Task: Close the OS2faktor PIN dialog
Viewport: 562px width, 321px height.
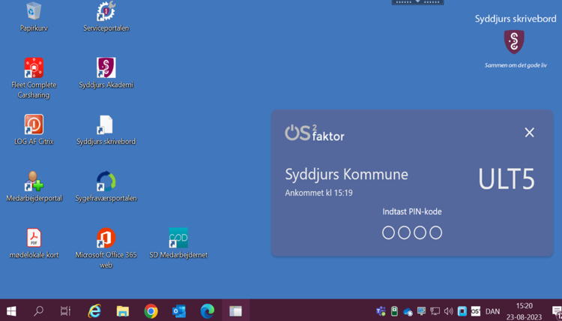Action: click(x=529, y=133)
